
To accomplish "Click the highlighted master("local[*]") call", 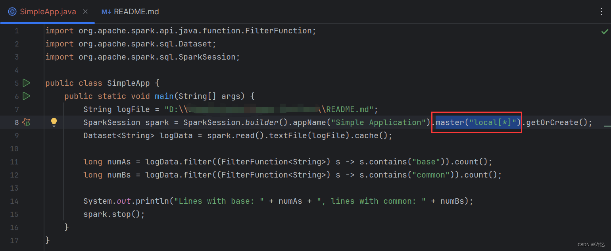I will tap(478, 122).
